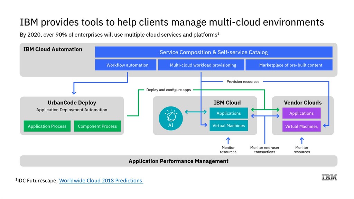Click Monitor resources label under IBM Cloud
Viewport: 354px width, 199px height.
pos(228,150)
